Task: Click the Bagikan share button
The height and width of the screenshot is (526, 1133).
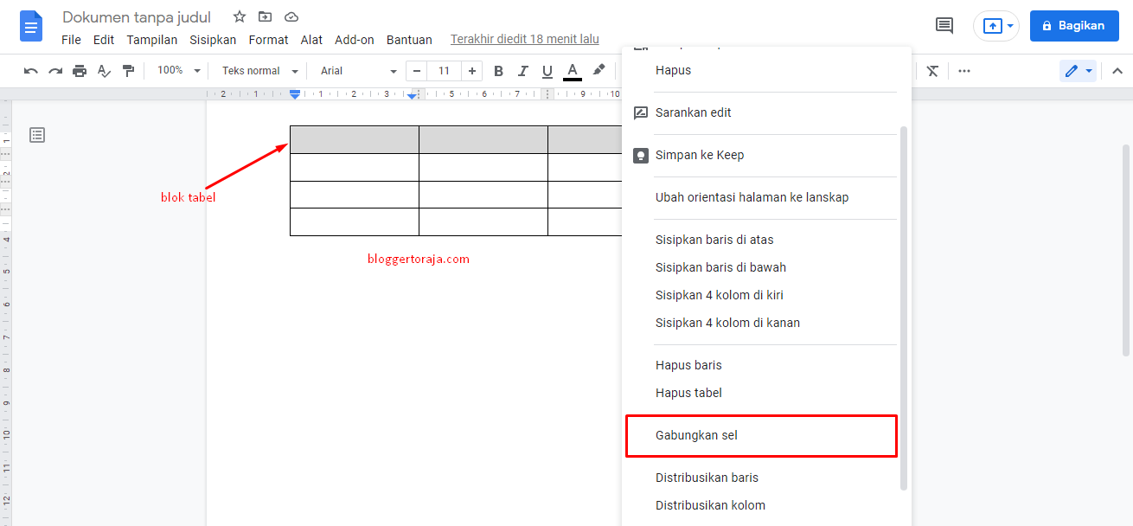Action: click(1073, 26)
